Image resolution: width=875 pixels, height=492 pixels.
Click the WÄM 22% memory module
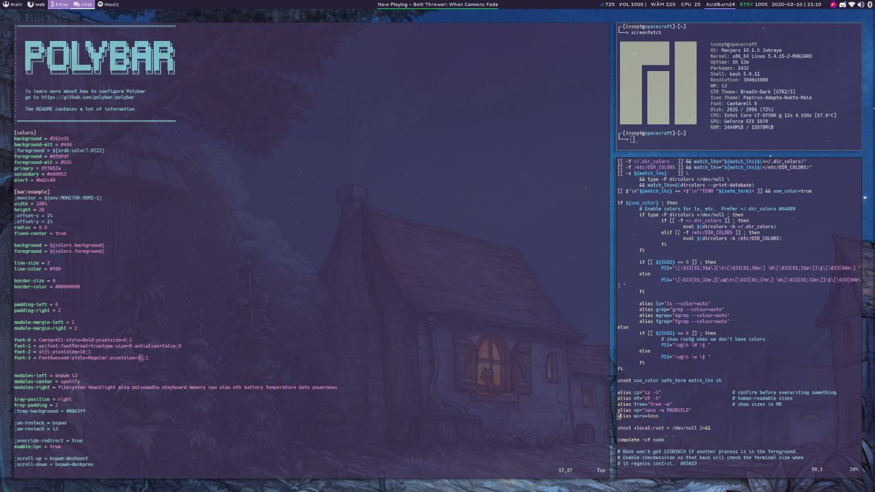(x=662, y=4)
